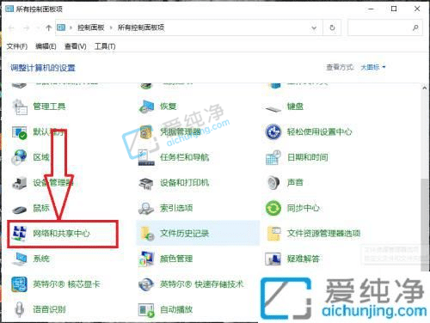Open the 语音识别 microphone icon
The width and height of the screenshot is (430, 323).
pos(19,309)
